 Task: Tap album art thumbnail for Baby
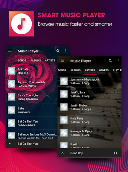[11, 110]
